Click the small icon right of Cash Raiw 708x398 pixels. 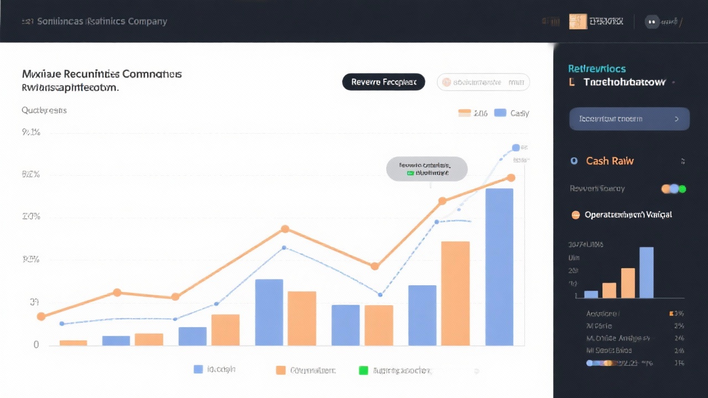683,161
